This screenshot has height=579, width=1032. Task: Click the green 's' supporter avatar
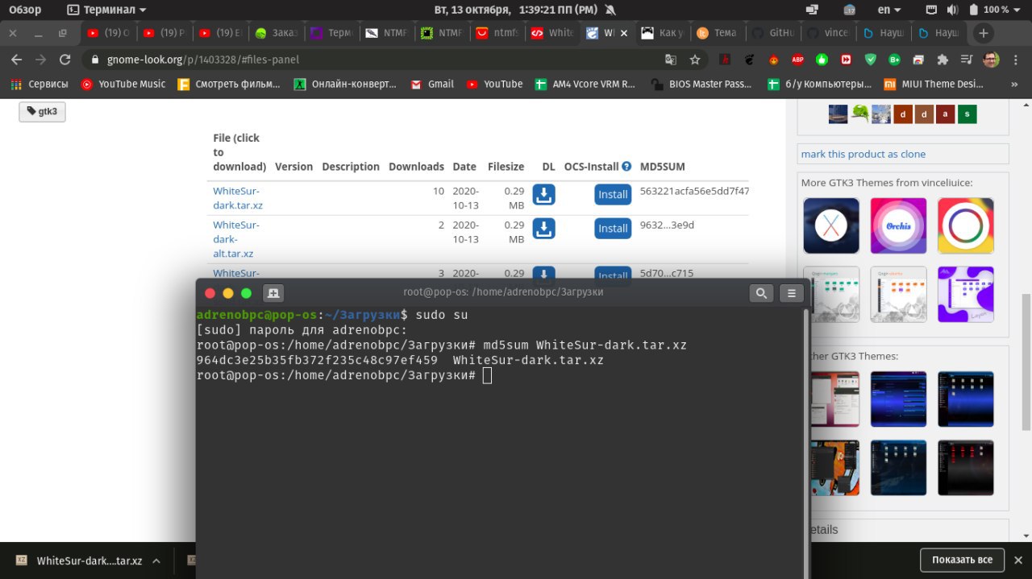(967, 114)
